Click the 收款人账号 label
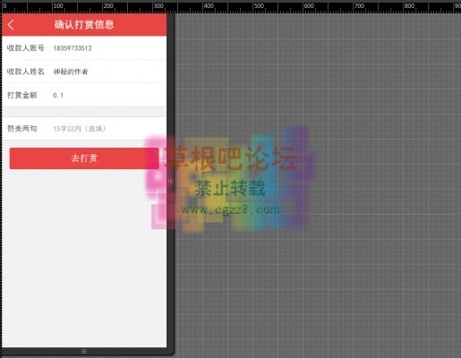461x358 pixels. point(26,47)
